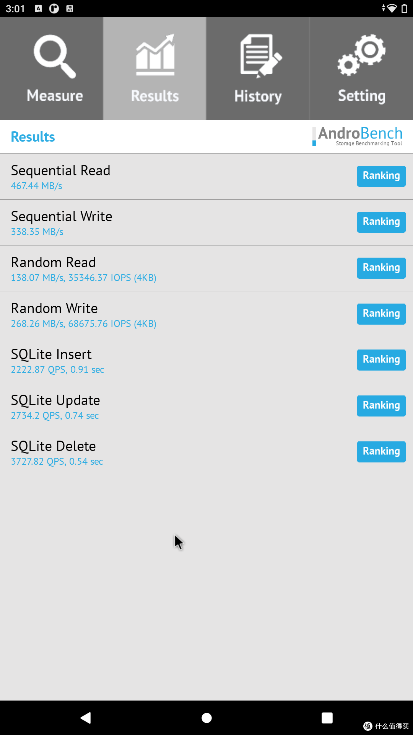The width and height of the screenshot is (413, 735).
Task: Open Ranking for SQLite Update
Action: (381, 406)
